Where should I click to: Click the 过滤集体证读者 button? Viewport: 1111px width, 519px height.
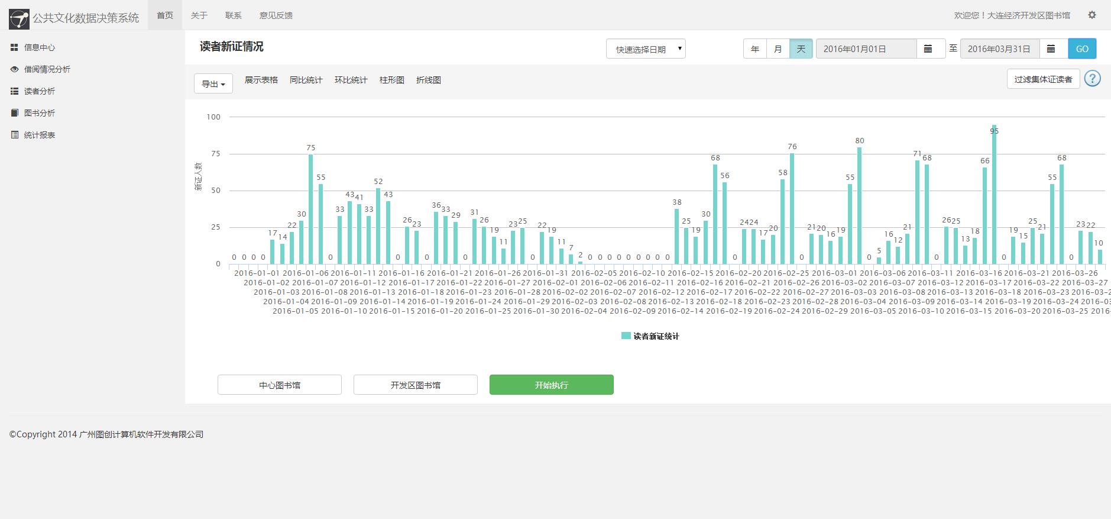[x=1044, y=79]
